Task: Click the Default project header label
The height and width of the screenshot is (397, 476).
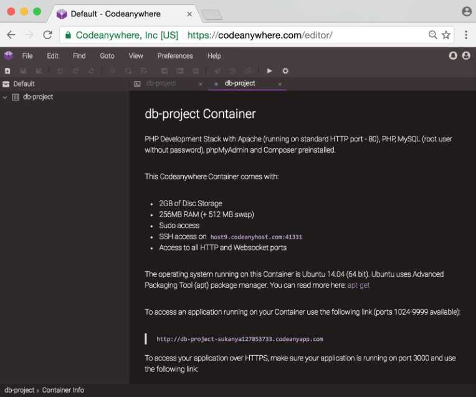Action: pyautogui.click(x=24, y=84)
